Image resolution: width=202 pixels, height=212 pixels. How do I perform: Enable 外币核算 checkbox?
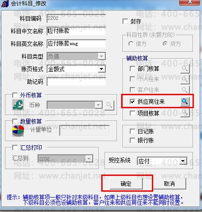[15, 95]
